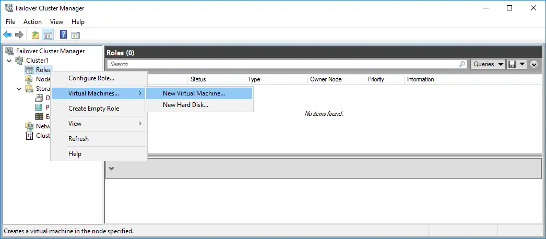This screenshot has width=546, height=239.
Task: Open the save query dropdown arrow
Action: [523, 64]
